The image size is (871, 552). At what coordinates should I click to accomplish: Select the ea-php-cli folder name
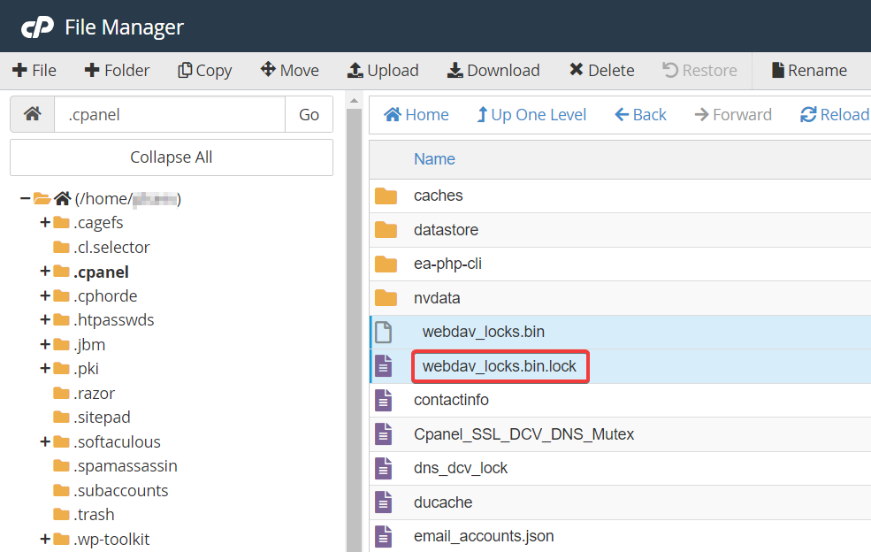click(447, 264)
